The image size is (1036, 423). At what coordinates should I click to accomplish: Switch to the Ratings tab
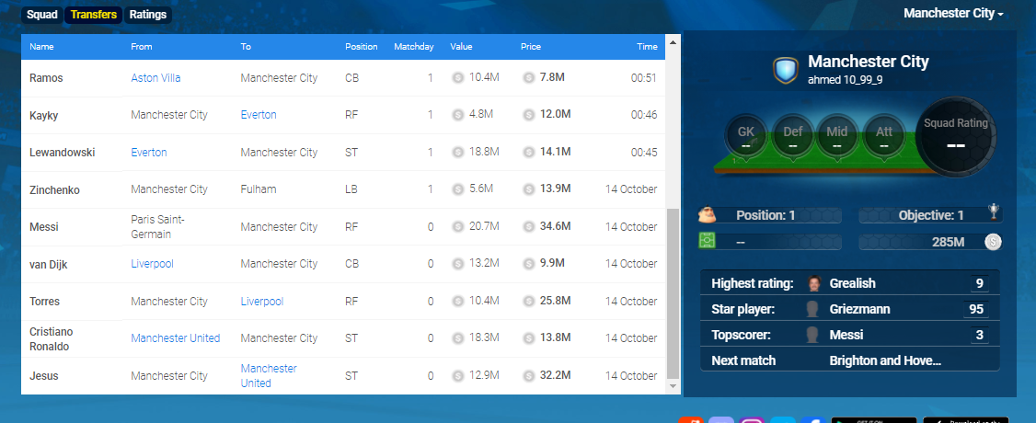[148, 15]
